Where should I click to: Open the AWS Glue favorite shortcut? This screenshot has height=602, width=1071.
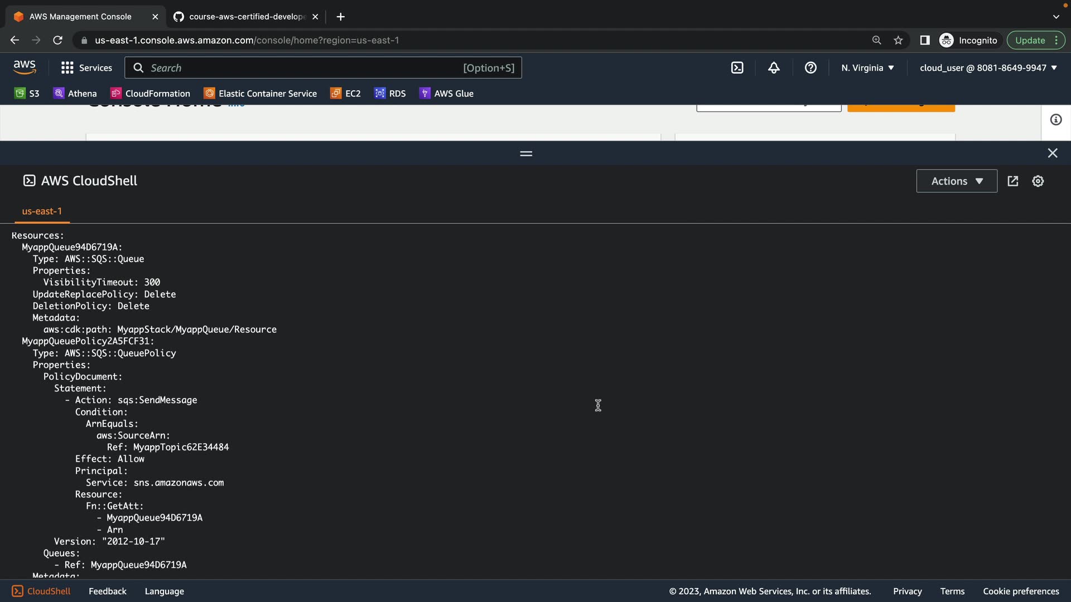(446, 94)
